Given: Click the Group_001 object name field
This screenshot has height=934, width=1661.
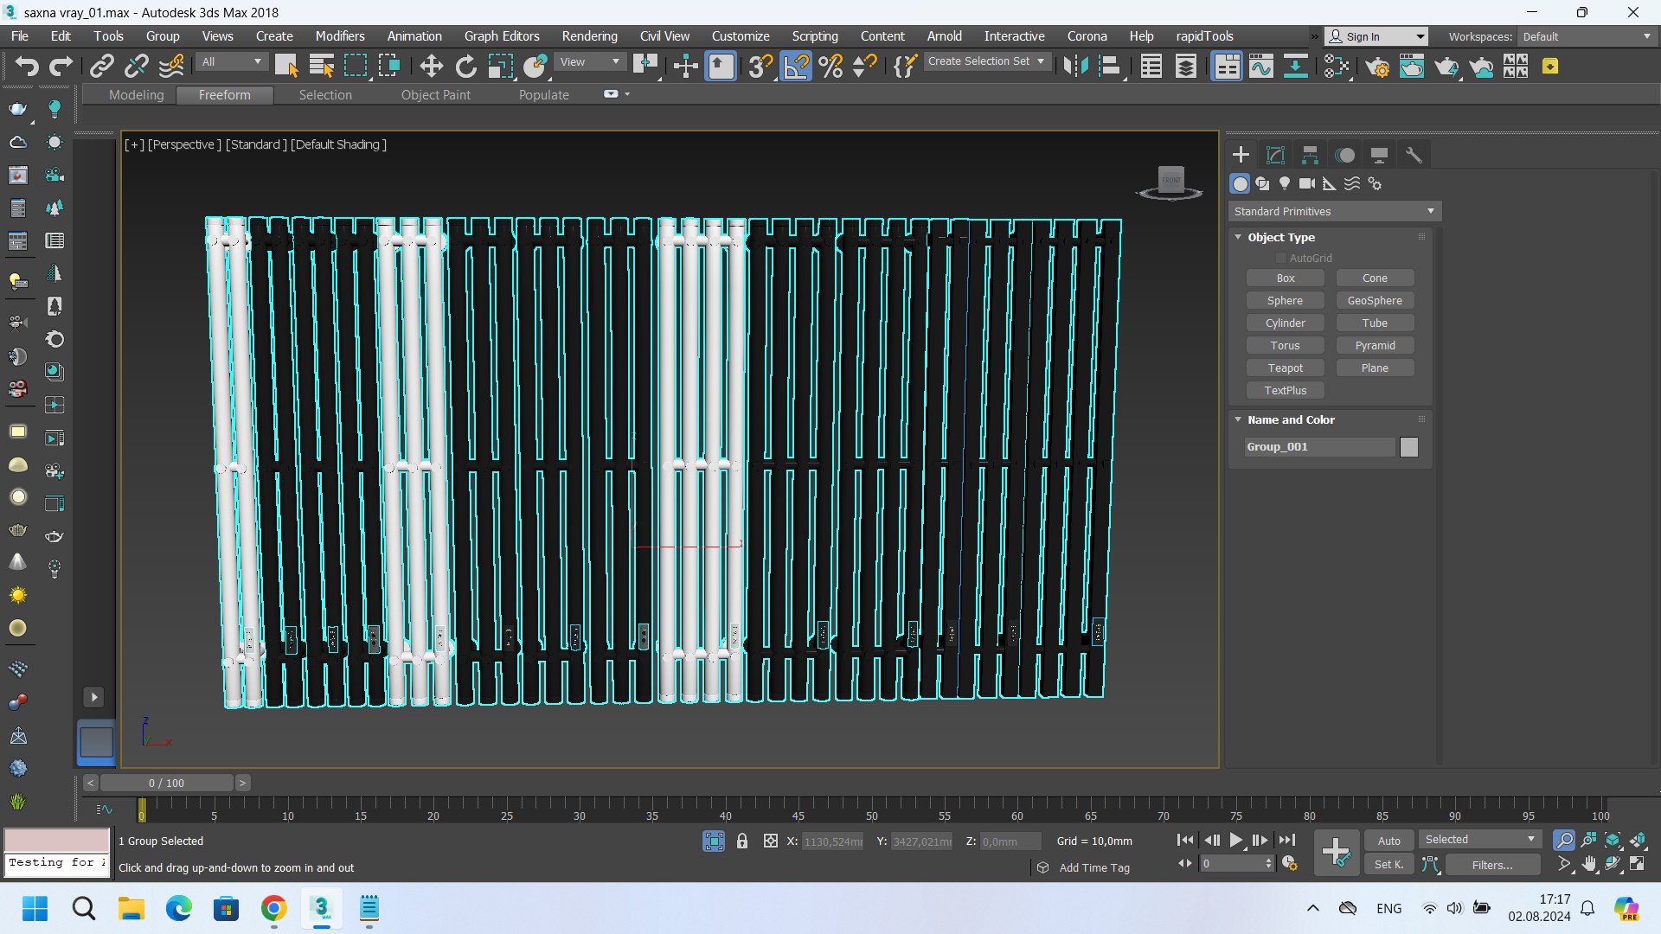Looking at the screenshot, I should click(x=1320, y=447).
